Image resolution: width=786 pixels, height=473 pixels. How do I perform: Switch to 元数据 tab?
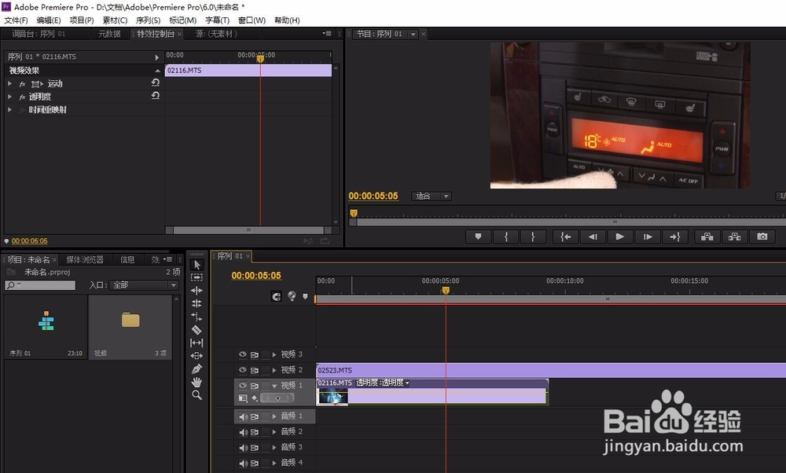pos(109,34)
